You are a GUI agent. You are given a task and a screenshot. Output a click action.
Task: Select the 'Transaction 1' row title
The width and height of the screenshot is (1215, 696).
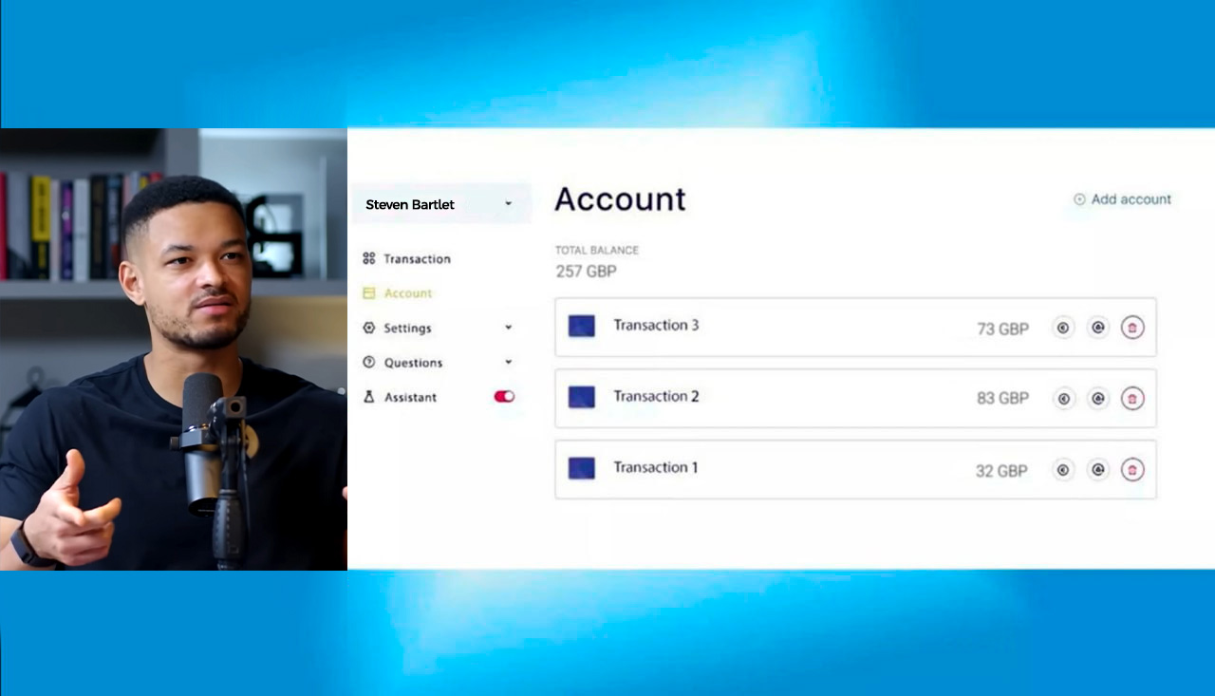655,467
